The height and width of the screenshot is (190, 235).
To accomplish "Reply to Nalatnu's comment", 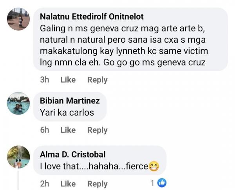I will coord(97,80).
